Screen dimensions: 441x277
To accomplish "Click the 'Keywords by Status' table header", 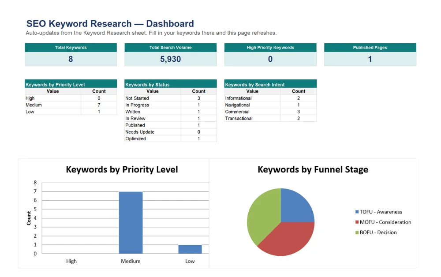I will click(170, 84).
